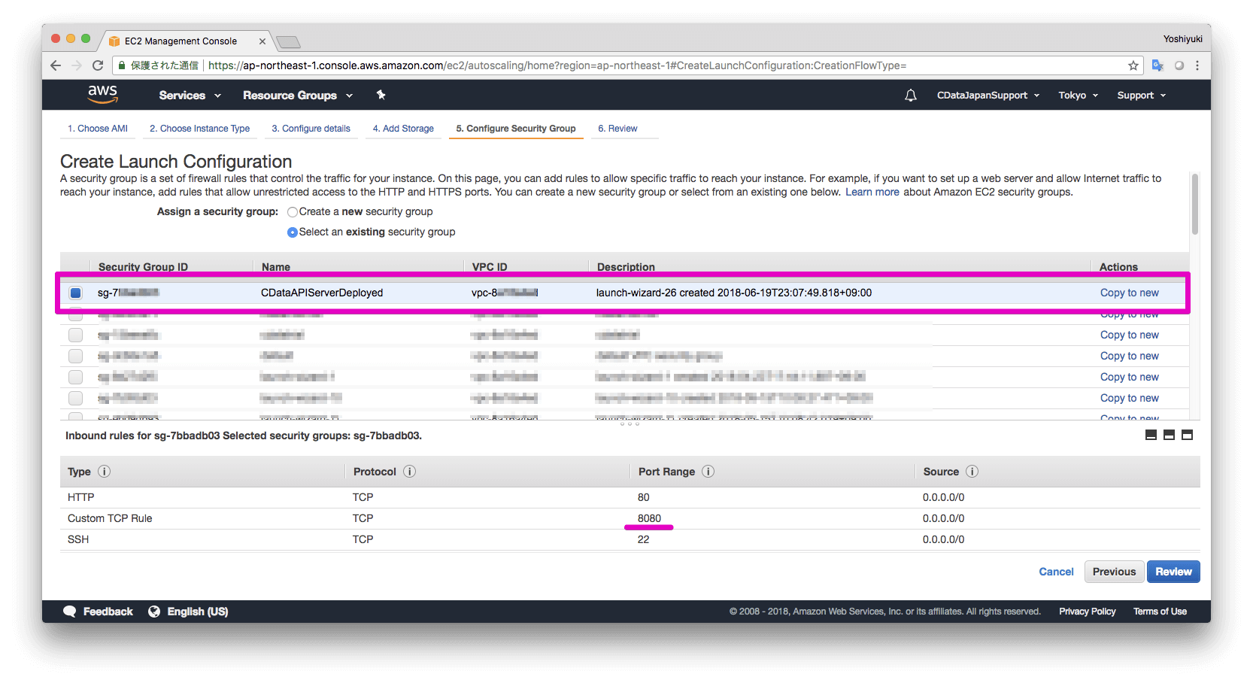
Task: Go to step 4. Add Storage
Action: tap(403, 129)
